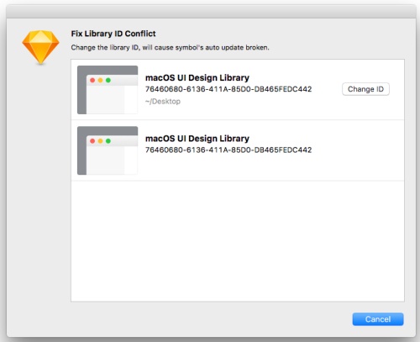Click red dot in first library thumbnail

(x=92, y=81)
